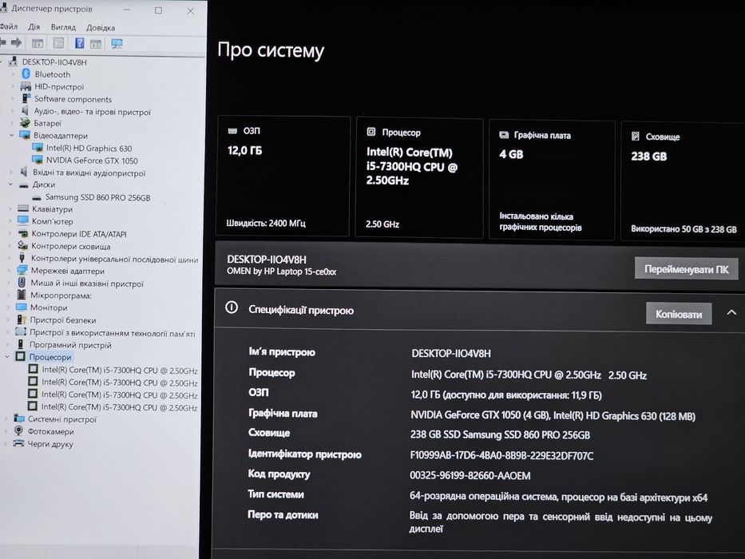Click OMEN by HP Laptop 15-ce0xx text

pyautogui.click(x=281, y=272)
